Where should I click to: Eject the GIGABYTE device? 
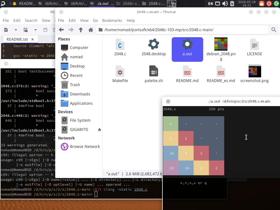click(x=100, y=130)
